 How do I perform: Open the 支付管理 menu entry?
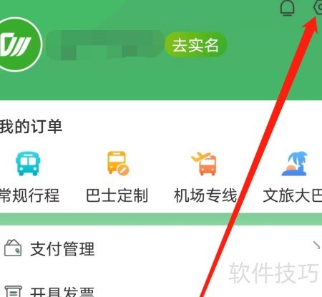click(x=161, y=248)
